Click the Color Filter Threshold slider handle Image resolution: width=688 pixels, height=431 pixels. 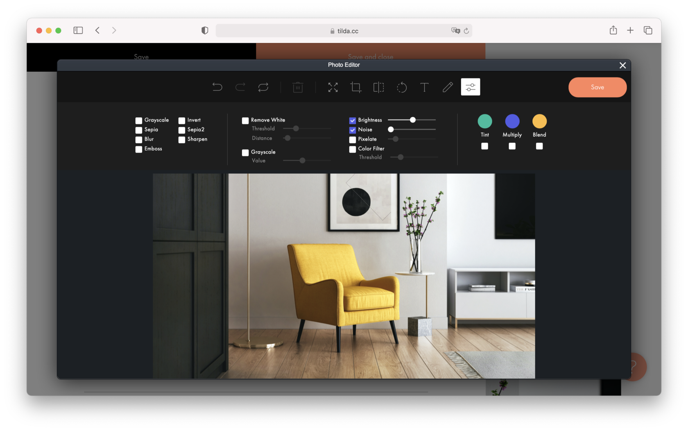pos(401,157)
